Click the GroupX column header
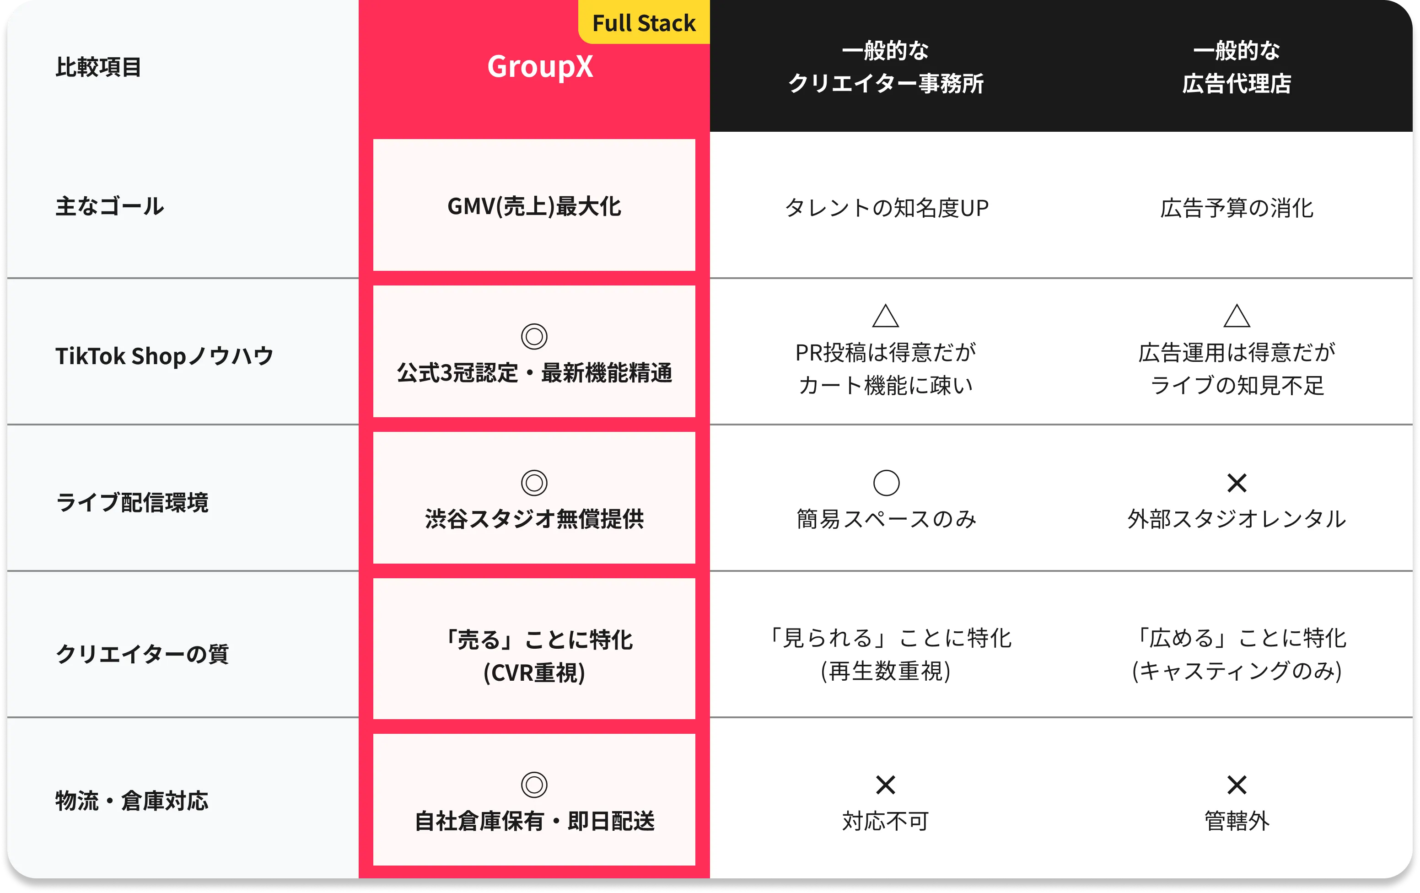Viewport: 1420px width, 893px height. click(539, 66)
